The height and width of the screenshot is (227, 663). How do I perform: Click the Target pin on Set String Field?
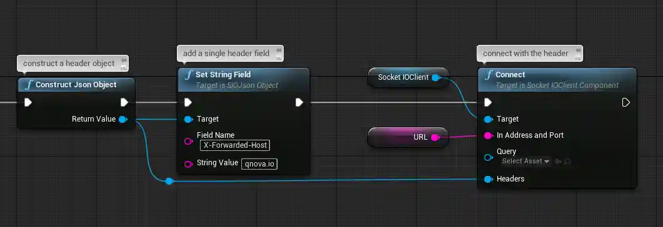189,119
